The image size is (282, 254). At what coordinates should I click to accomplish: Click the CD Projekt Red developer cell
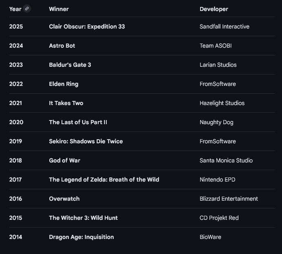click(x=219, y=218)
